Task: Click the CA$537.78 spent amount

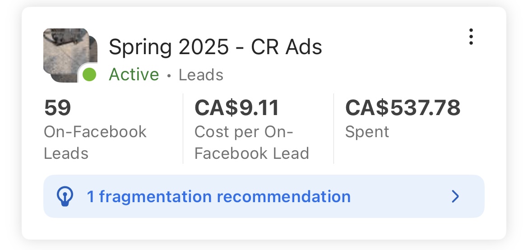Action: tap(403, 108)
